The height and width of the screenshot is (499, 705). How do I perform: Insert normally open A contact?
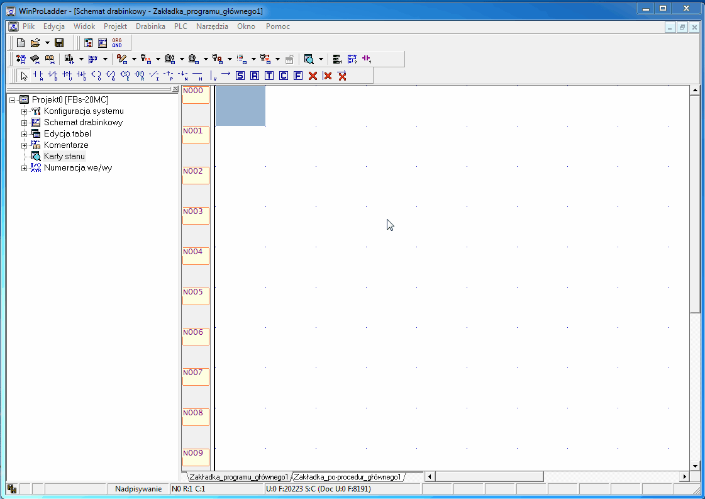click(38, 76)
